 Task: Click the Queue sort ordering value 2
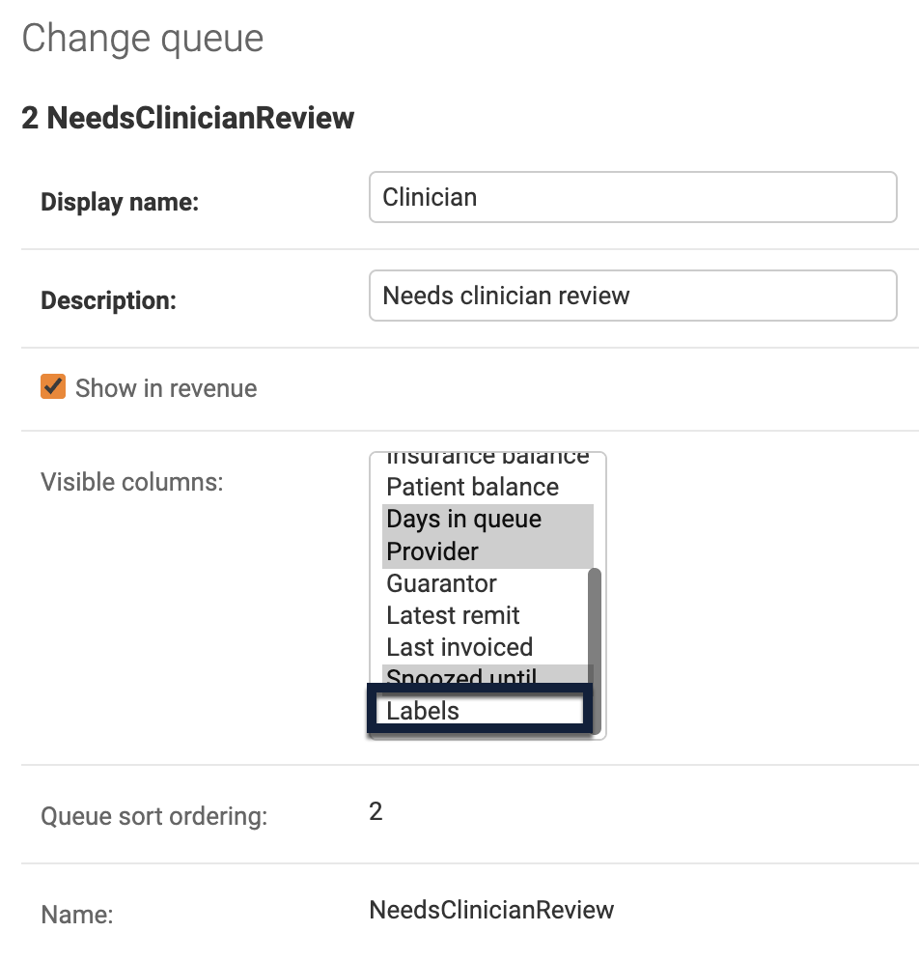point(376,812)
